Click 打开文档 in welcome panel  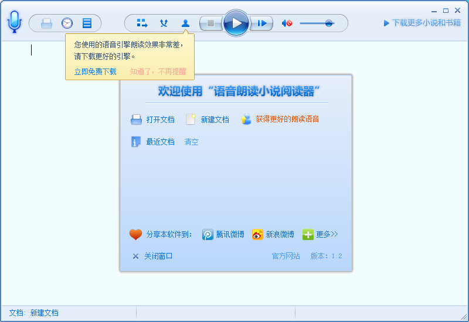click(160, 119)
